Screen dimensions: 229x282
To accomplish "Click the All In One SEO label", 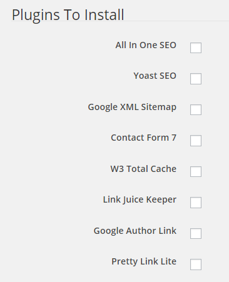I will pyautogui.click(x=146, y=45).
